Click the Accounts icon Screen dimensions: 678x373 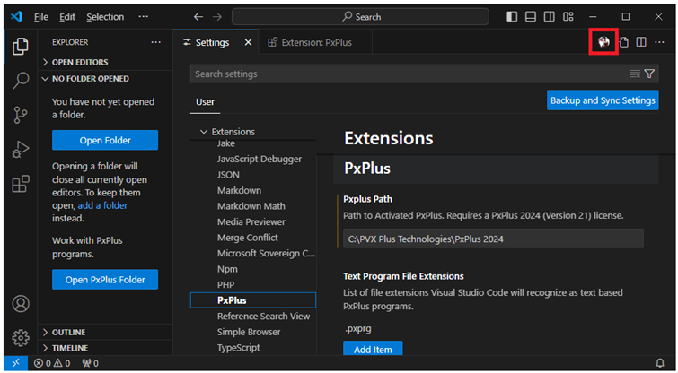20,304
